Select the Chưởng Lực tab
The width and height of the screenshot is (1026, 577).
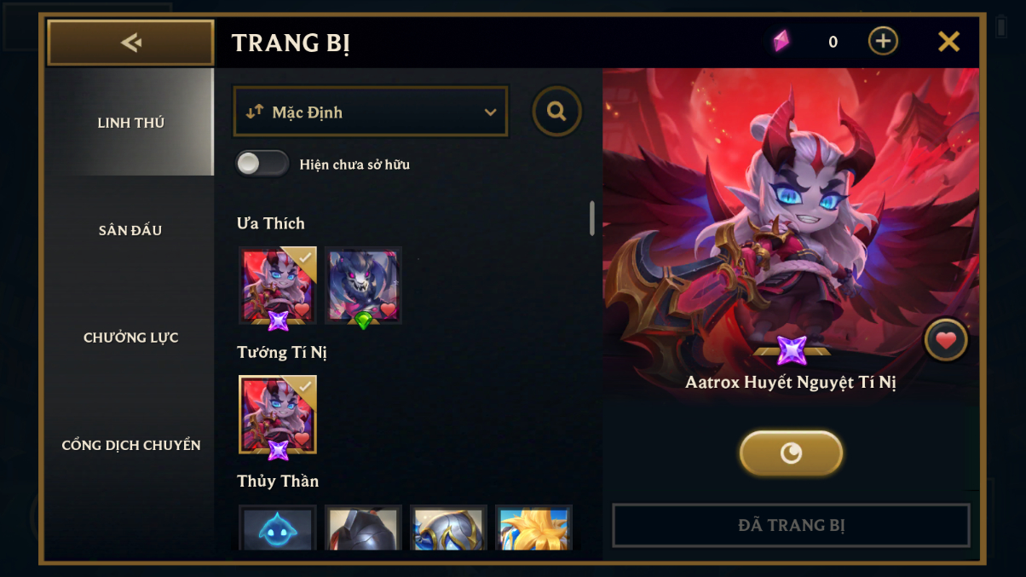(x=130, y=338)
